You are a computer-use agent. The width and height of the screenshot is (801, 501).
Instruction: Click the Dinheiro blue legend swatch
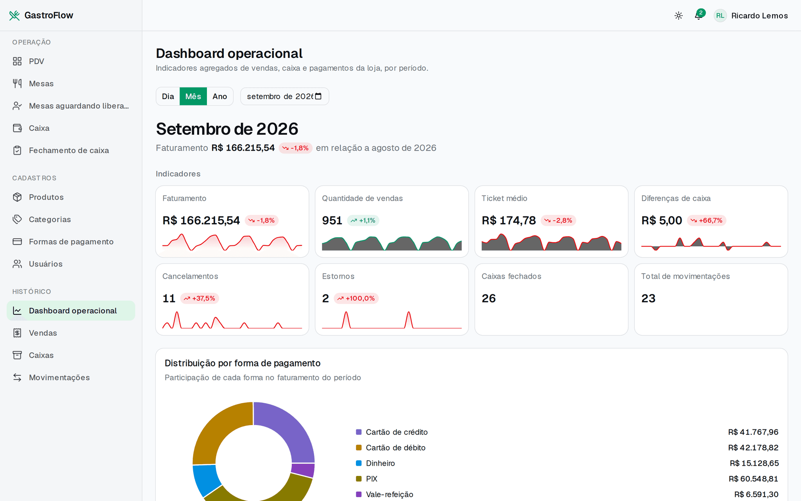pyautogui.click(x=359, y=463)
